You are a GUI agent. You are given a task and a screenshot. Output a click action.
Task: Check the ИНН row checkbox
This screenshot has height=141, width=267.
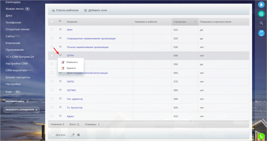coord(52,30)
